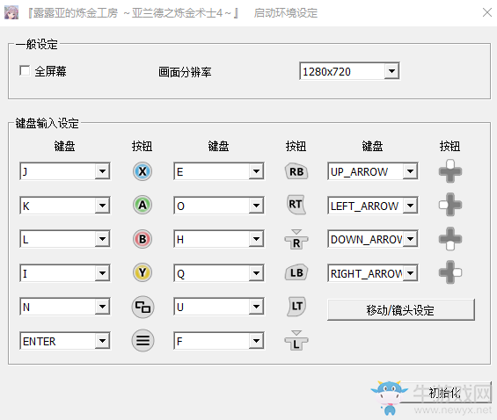This screenshot has height=420, width=497.
Task: Click the RB bumper icon
Action: [x=296, y=171]
